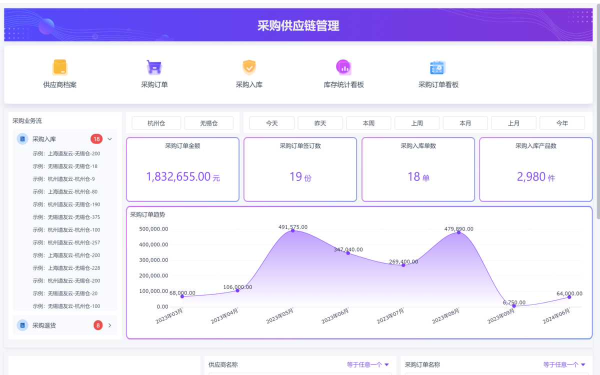Click the 269,400.00 chart data point

(x=403, y=265)
